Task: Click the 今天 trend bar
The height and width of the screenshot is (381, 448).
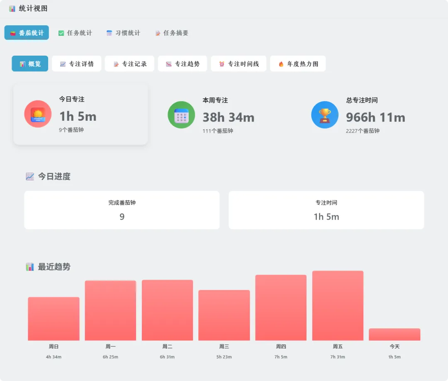Action: tap(394, 335)
